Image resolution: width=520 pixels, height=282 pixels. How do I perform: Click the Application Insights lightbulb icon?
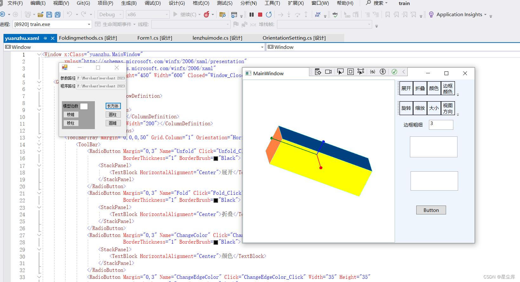(x=431, y=15)
